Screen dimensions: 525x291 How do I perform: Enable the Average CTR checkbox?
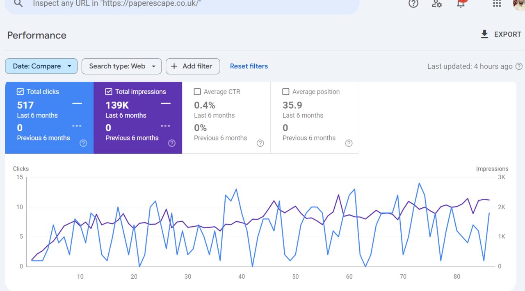197,92
